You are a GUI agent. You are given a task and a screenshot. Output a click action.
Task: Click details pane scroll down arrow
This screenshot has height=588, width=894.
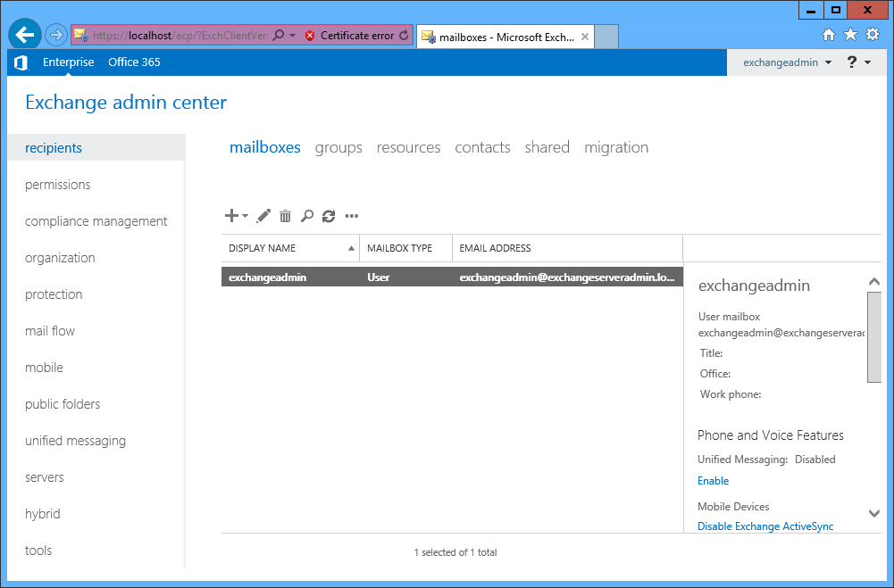pos(874,513)
